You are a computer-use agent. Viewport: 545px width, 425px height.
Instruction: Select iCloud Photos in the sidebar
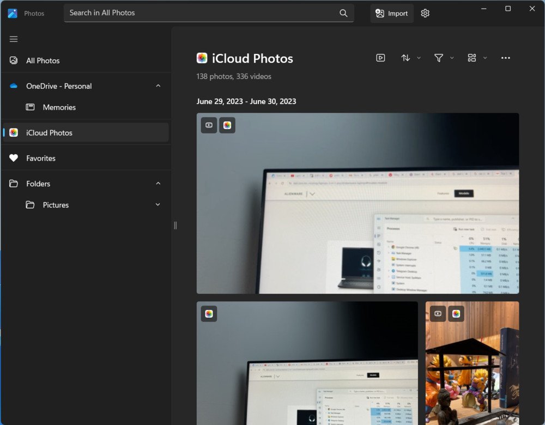coord(49,133)
